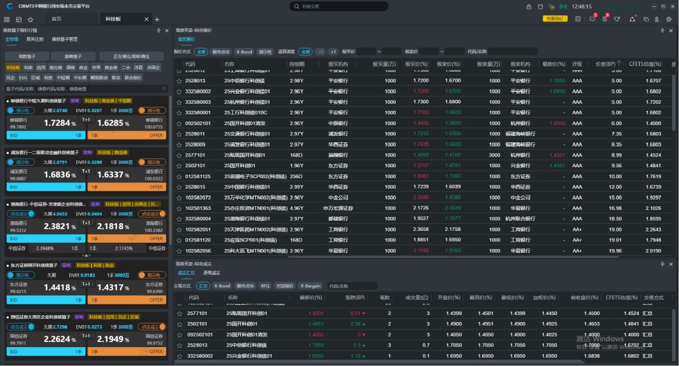
Task: Toggle offer-side 点击成交 on 渤海银行 basket
Action: [x=151, y=214]
